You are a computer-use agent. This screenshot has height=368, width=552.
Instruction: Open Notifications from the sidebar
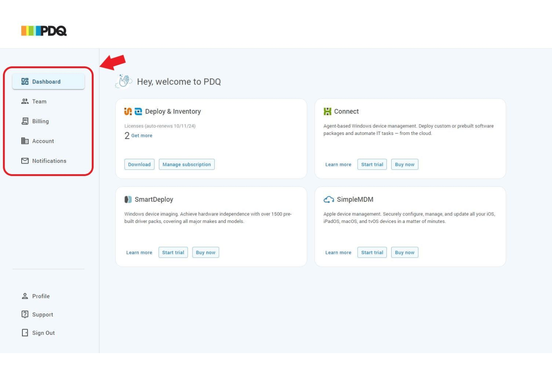pyautogui.click(x=48, y=161)
